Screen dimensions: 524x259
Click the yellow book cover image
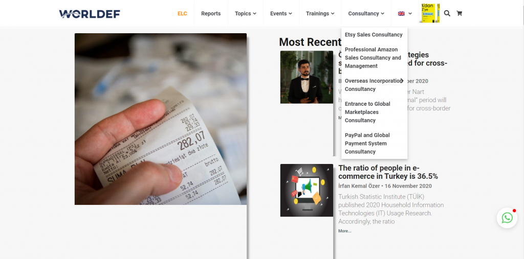tap(430, 13)
